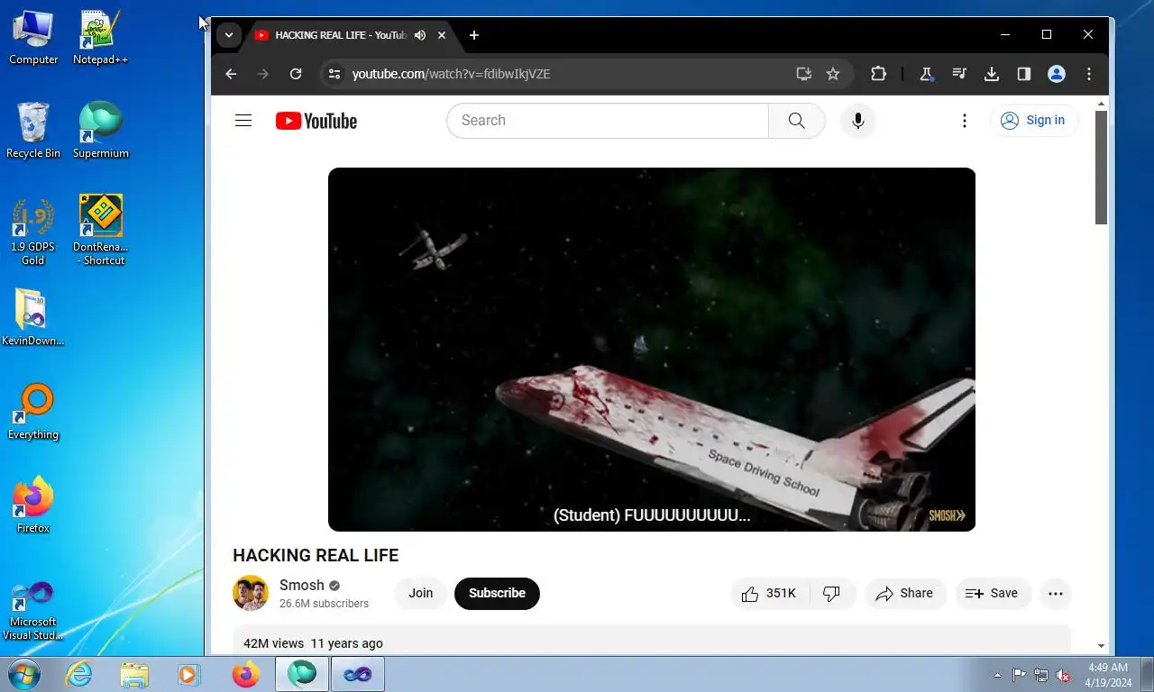Show browser downloads

click(x=992, y=74)
